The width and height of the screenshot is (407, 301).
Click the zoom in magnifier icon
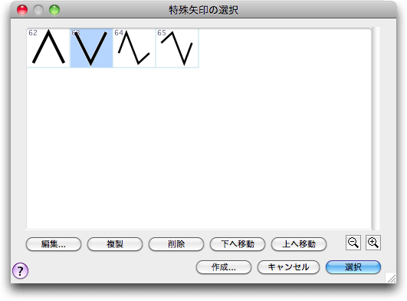coord(373,243)
